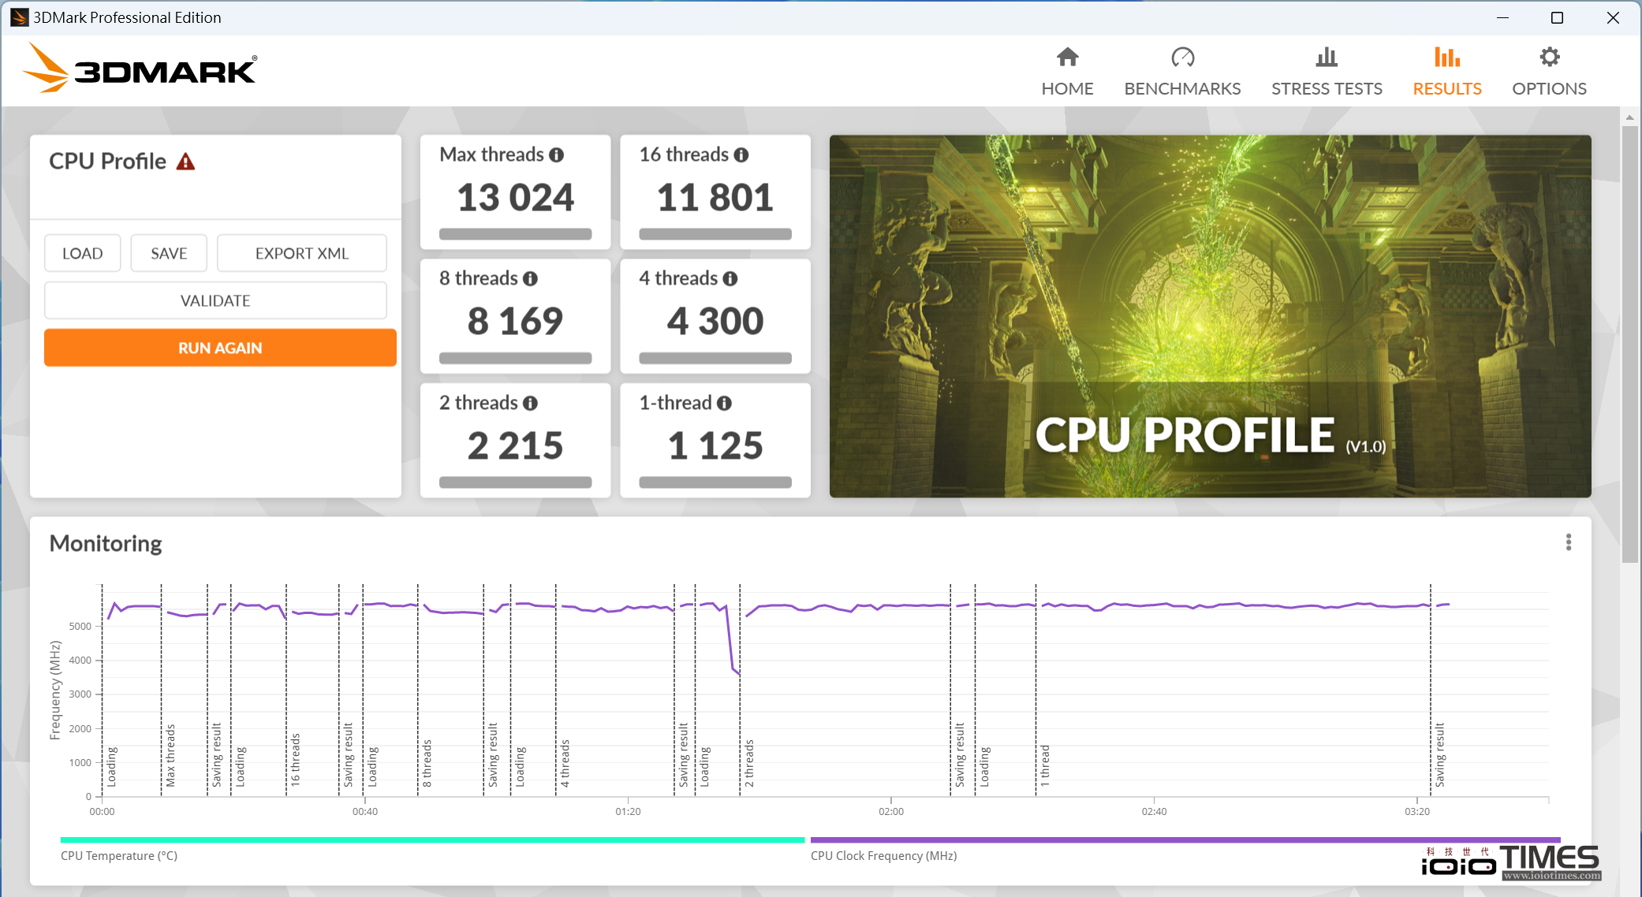Toggle the CPU Temperature legend series
This screenshot has width=1642, height=897.
tap(118, 856)
